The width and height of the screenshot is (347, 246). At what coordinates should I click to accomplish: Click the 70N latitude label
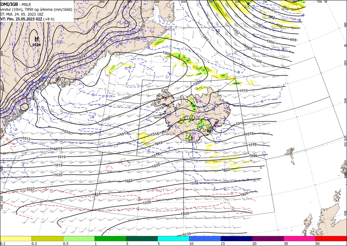(319, 2)
